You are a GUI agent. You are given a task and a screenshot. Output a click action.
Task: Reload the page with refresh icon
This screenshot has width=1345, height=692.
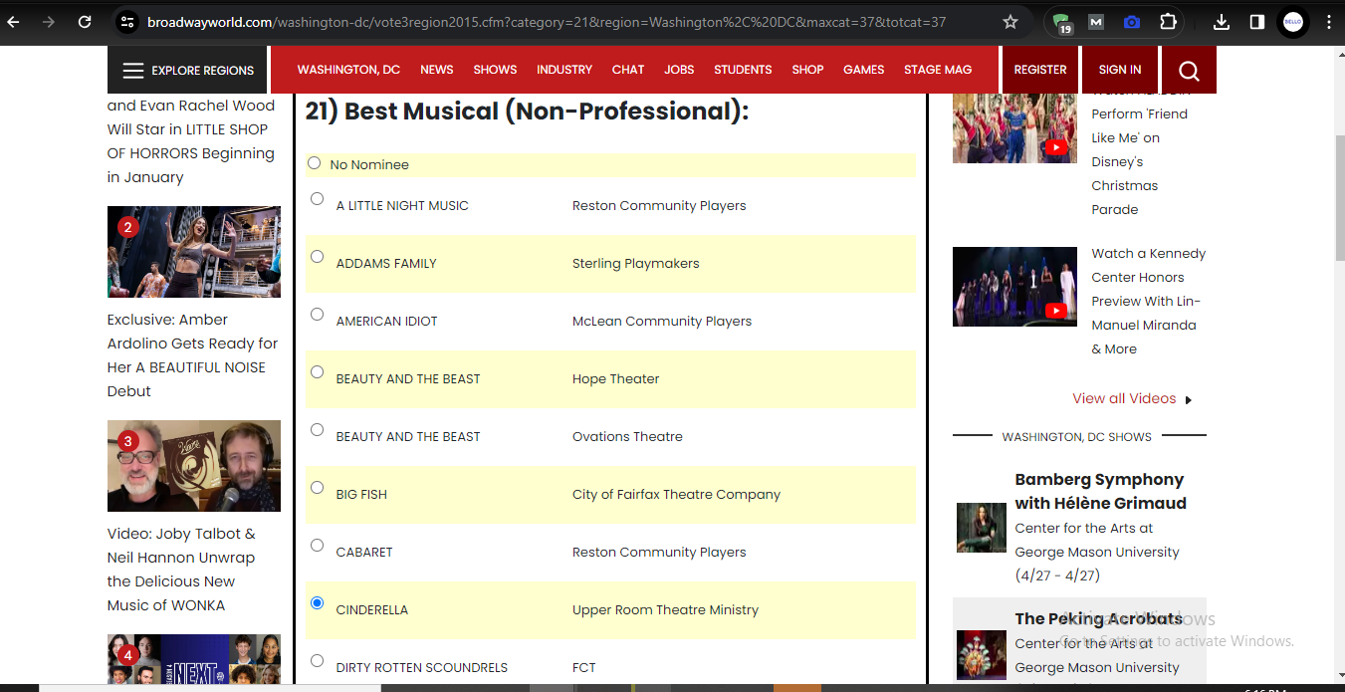(x=85, y=22)
